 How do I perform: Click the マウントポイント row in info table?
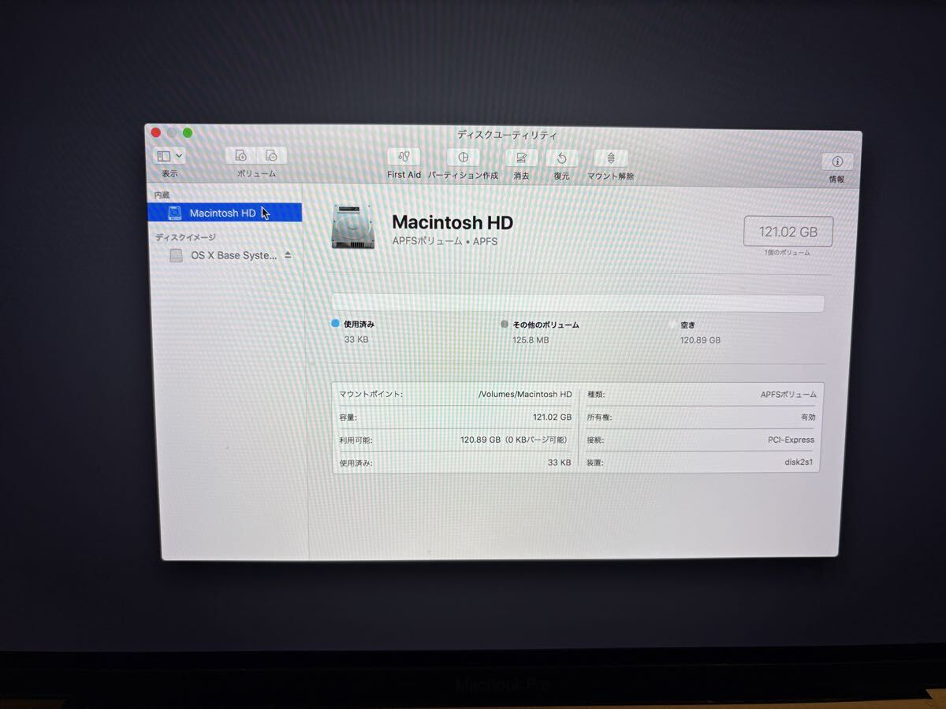pyautogui.click(x=455, y=394)
